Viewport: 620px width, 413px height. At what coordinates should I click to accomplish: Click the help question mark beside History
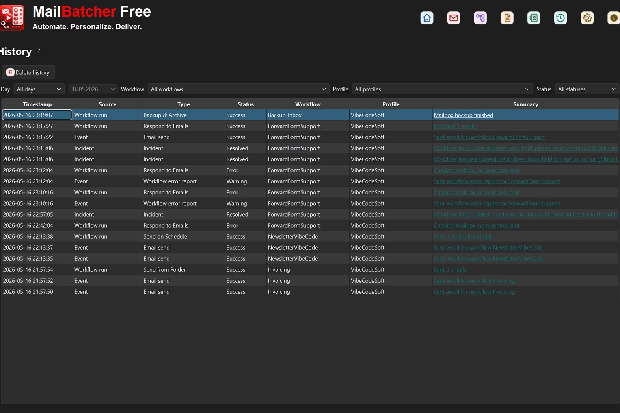click(39, 51)
